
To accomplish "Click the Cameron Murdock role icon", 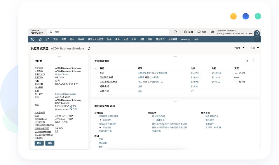I will pos(212,32).
